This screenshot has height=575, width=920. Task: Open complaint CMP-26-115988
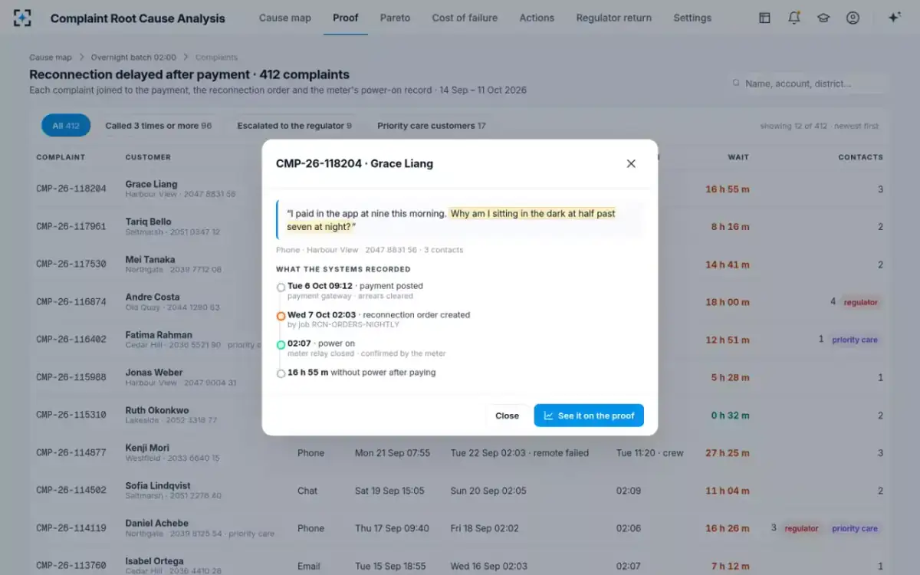(x=71, y=377)
